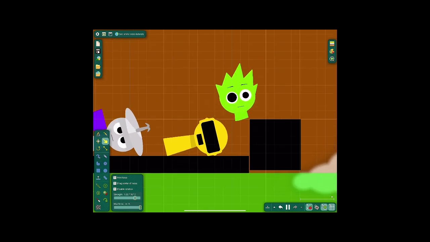430x242 pixels.
Task: Select the Knife cutter tool
Action: pyautogui.click(x=105, y=134)
